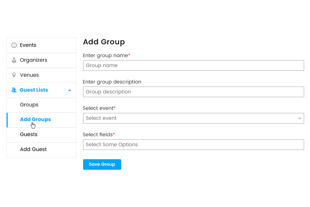This screenshot has width=310, height=207.
Task: Click the Events dashboard icon
Action: 14,45
